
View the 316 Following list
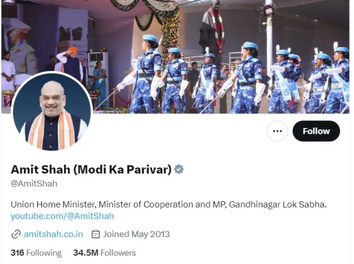point(36,252)
